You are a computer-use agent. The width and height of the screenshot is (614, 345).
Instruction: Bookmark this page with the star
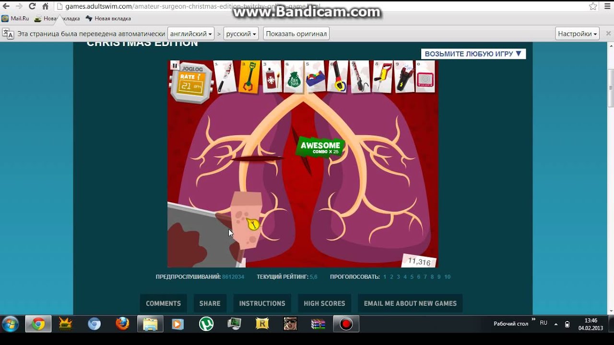click(593, 6)
